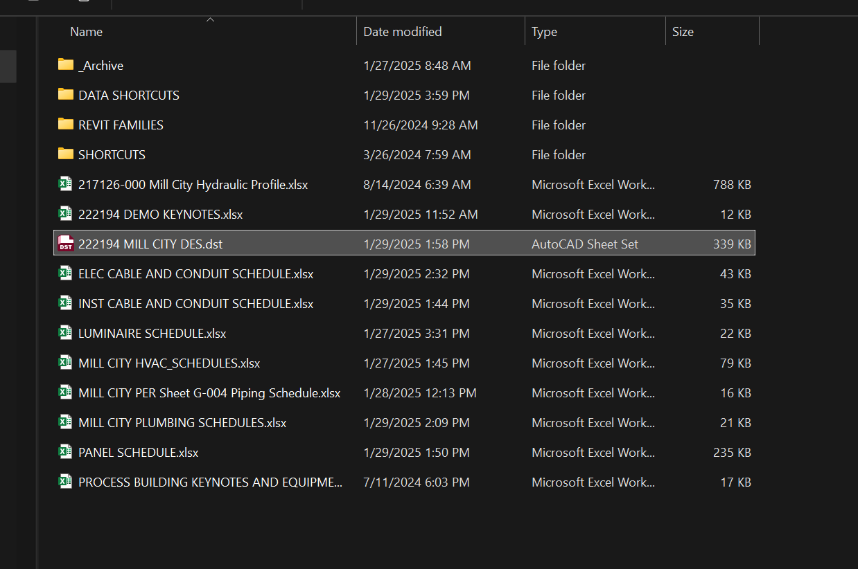Click the Excel icon of LUMINAIRE SCHEDULE.xlsx
Screen dimensions: 858x569
click(66, 333)
